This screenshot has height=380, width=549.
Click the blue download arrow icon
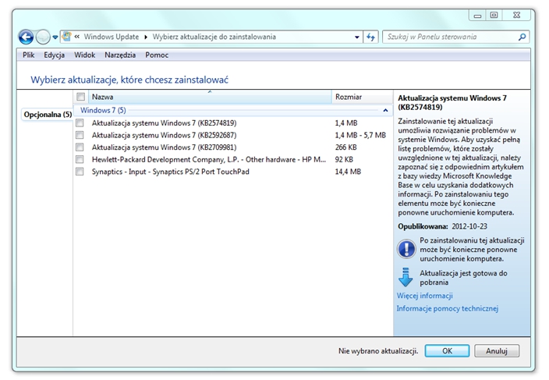pyautogui.click(x=406, y=277)
